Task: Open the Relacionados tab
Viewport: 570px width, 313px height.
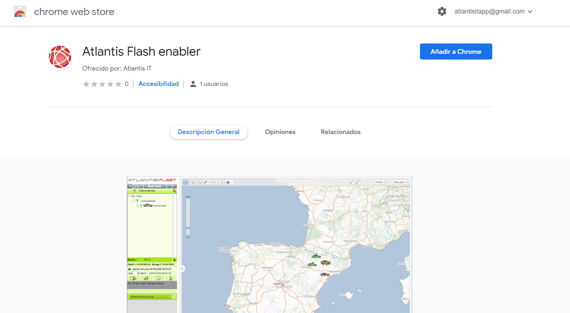Action: tap(341, 132)
